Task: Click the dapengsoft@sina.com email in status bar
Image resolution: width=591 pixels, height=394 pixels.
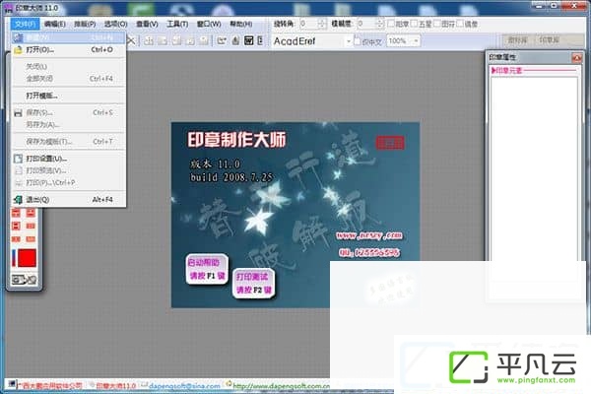Action: [184, 386]
